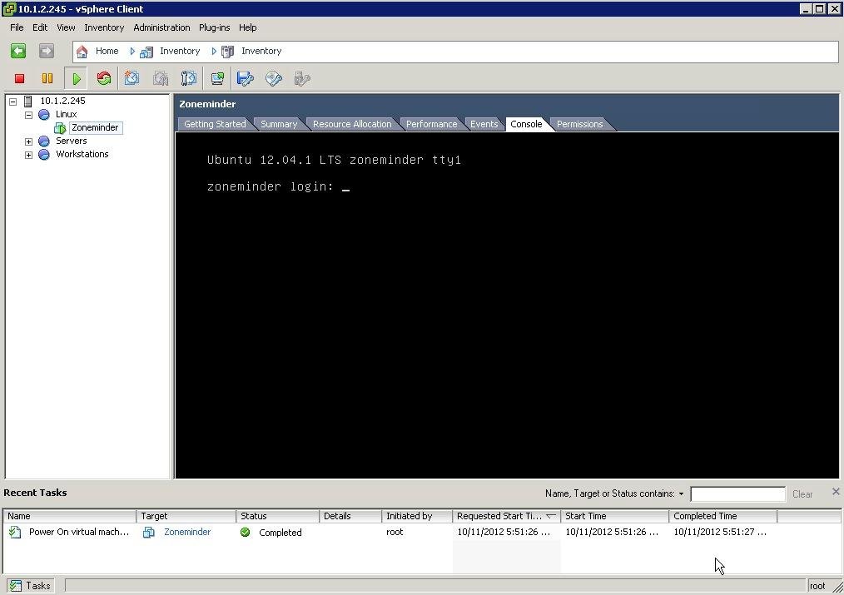The height and width of the screenshot is (595, 844).
Task: Open the Help menu
Action: (247, 27)
